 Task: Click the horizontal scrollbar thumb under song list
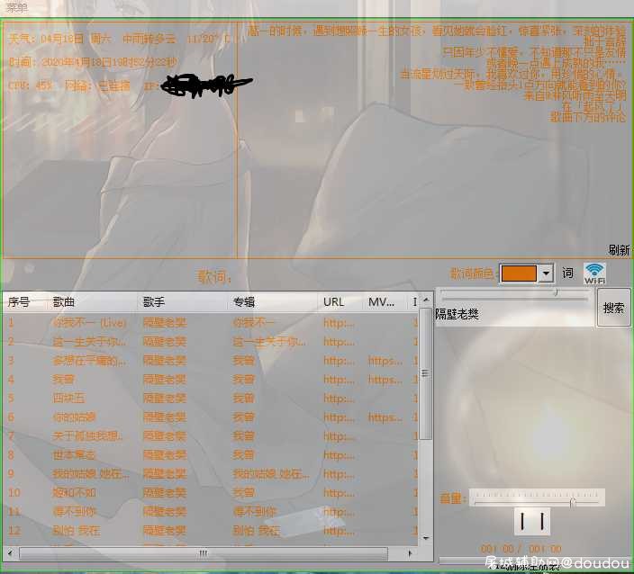pos(204,553)
